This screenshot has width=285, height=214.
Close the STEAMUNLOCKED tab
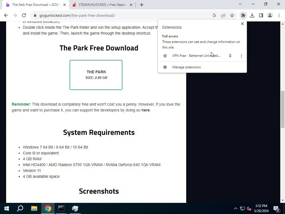(x=131, y=5)
